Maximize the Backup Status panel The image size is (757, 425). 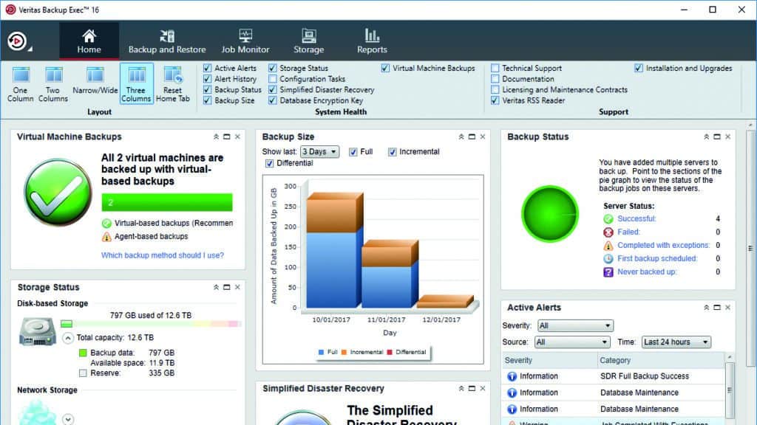point(717,137)
